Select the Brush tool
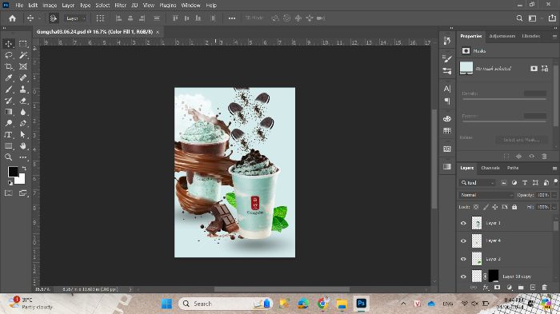 pyautogui.click(x=9, y=89)
